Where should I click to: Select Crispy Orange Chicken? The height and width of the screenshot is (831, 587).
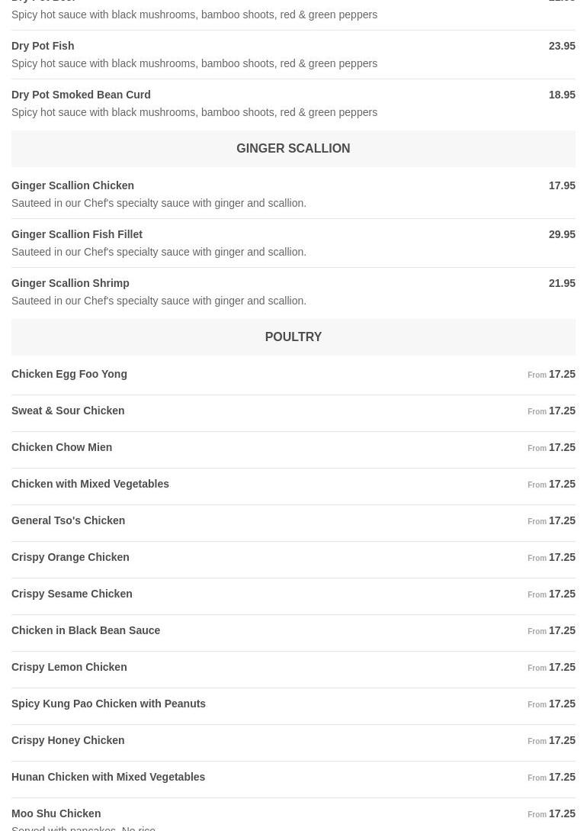click(70, 557)
